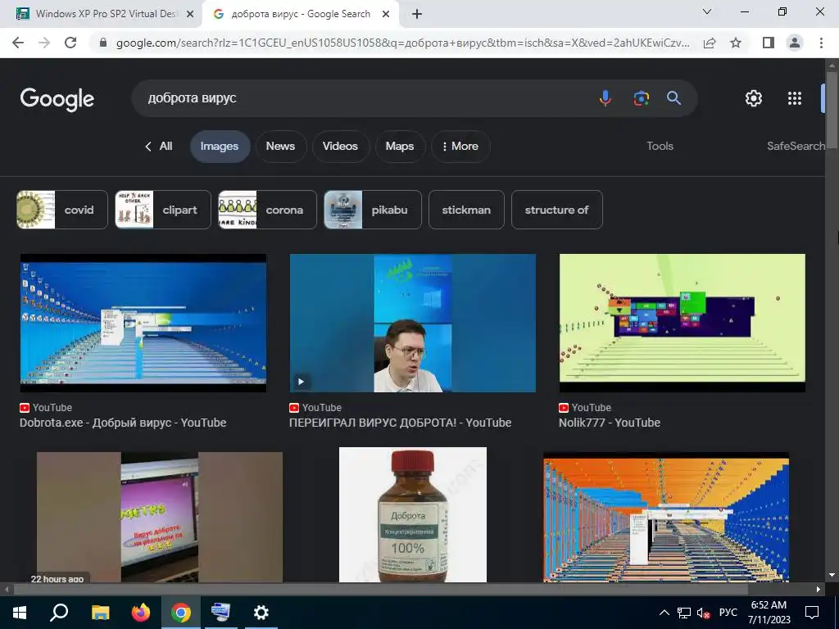Expand the More search options
The height and width of the screenshot is (629, 839).
coord(460,146)
